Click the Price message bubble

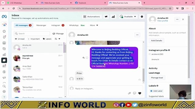(79, 73)
